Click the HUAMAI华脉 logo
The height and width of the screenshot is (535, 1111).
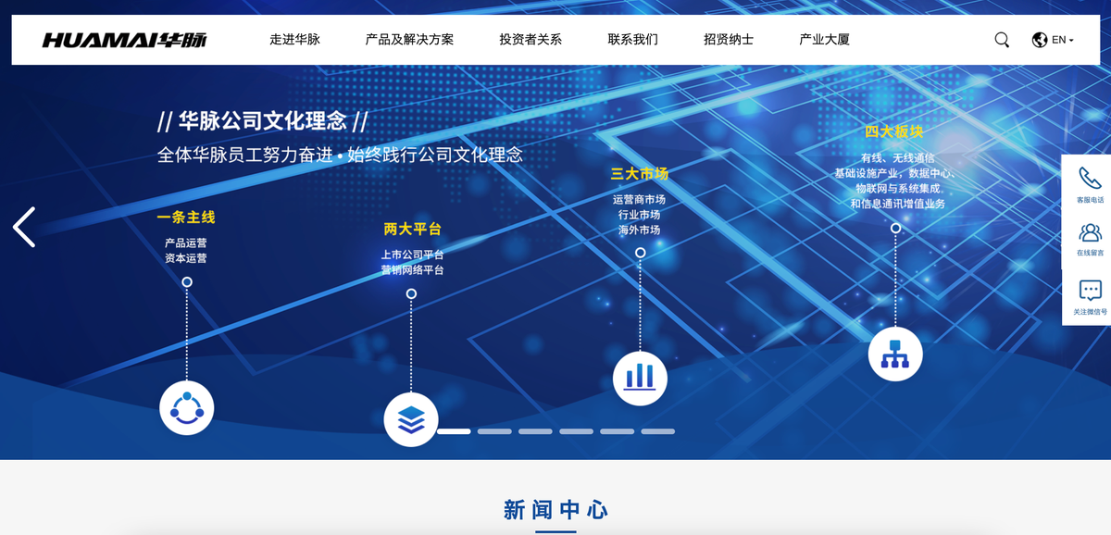(x=124, y=40)
